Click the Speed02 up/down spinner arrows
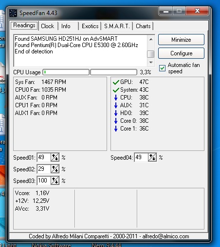The width and height of the screenshot is (220, 247). tap(55, 169)
